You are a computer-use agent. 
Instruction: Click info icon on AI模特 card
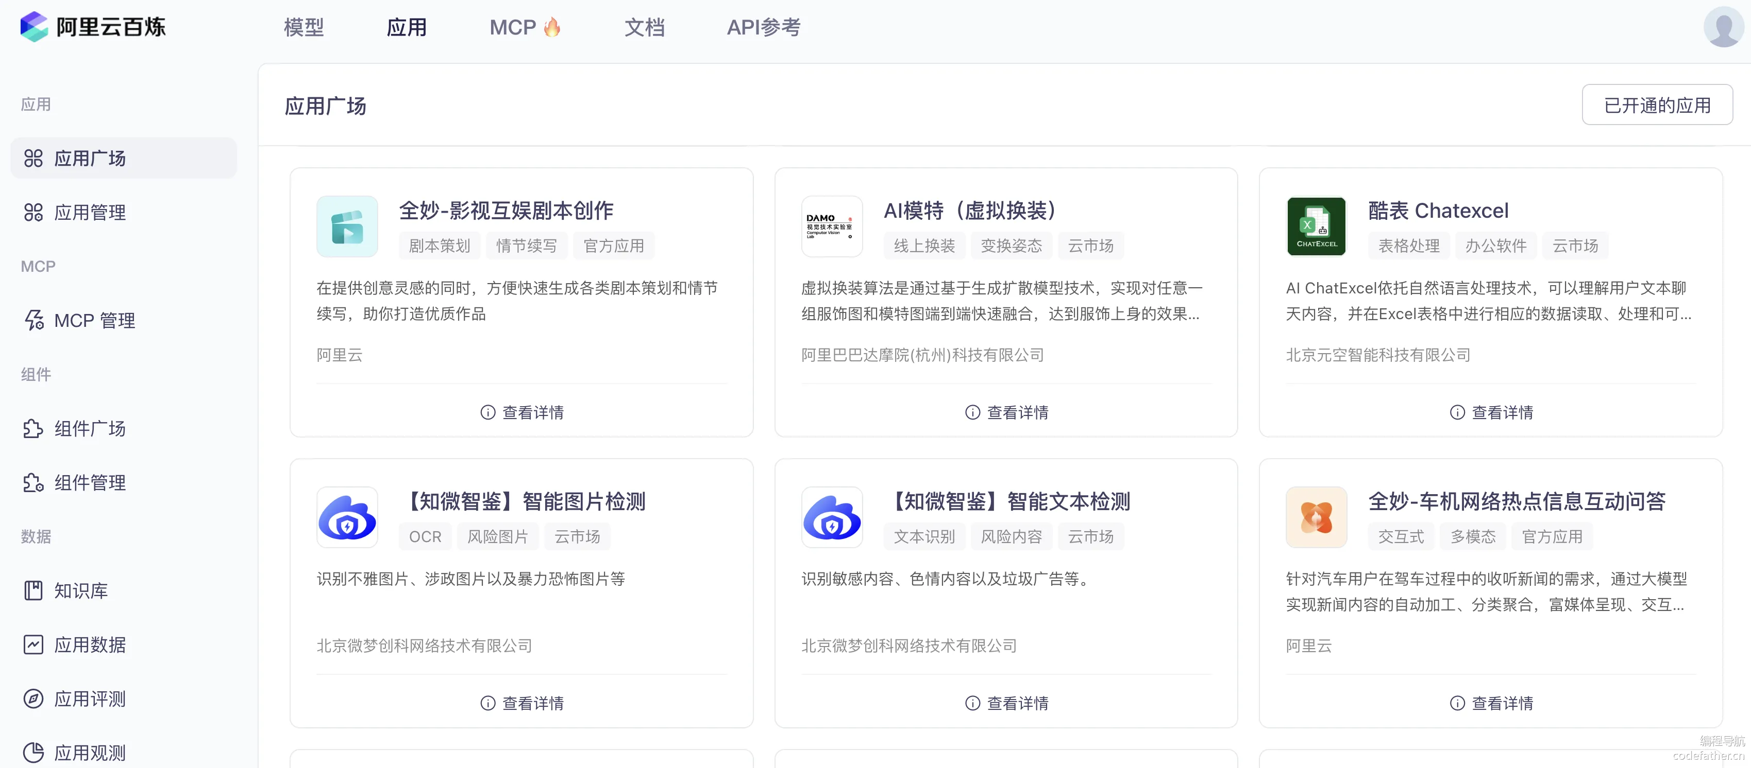pos(973,412)
